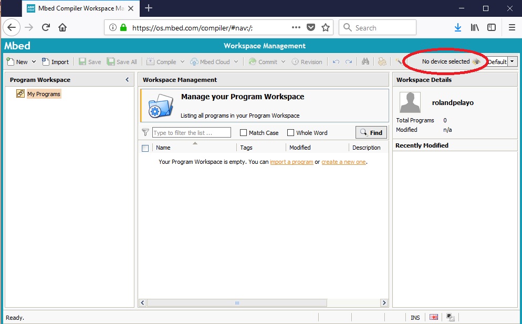The height and width of the screenshot is (324, 522).
Task: Click the wand format icon
Action: [399, 61]
